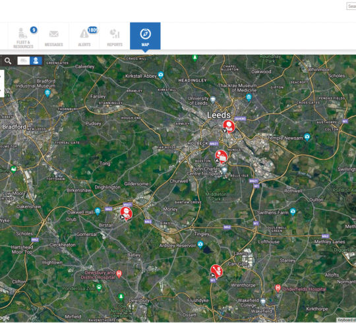Click the Oakwell Hall museum pin
The image size is (356, 323).
click(x=98, y=212)
